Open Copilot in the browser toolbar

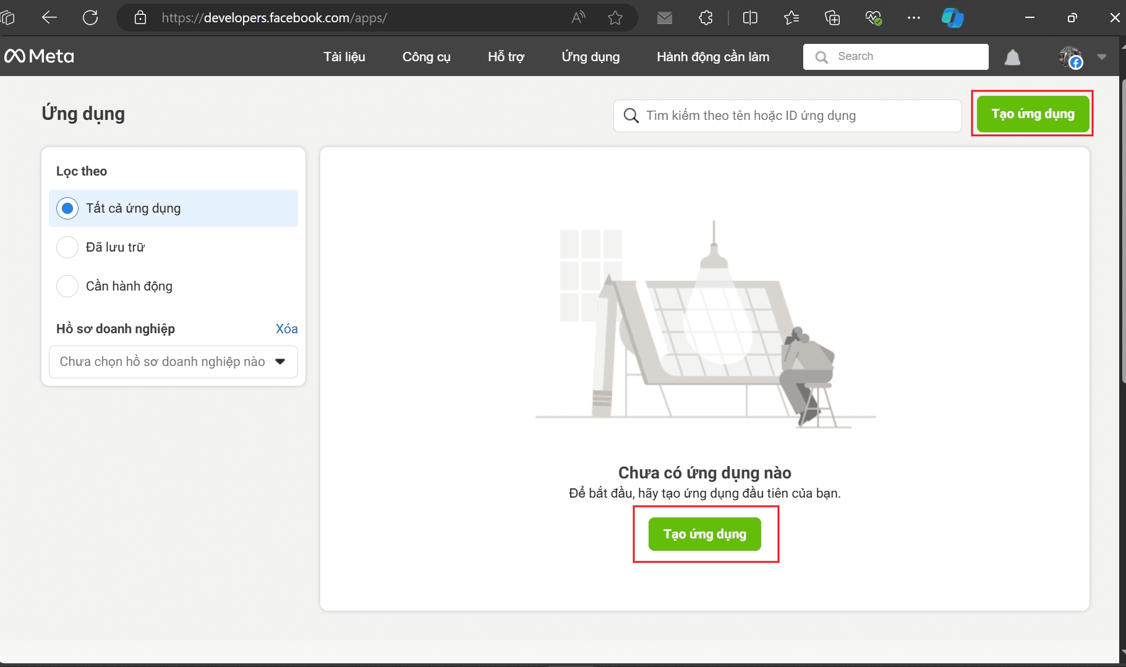click(x=951, y=17)
